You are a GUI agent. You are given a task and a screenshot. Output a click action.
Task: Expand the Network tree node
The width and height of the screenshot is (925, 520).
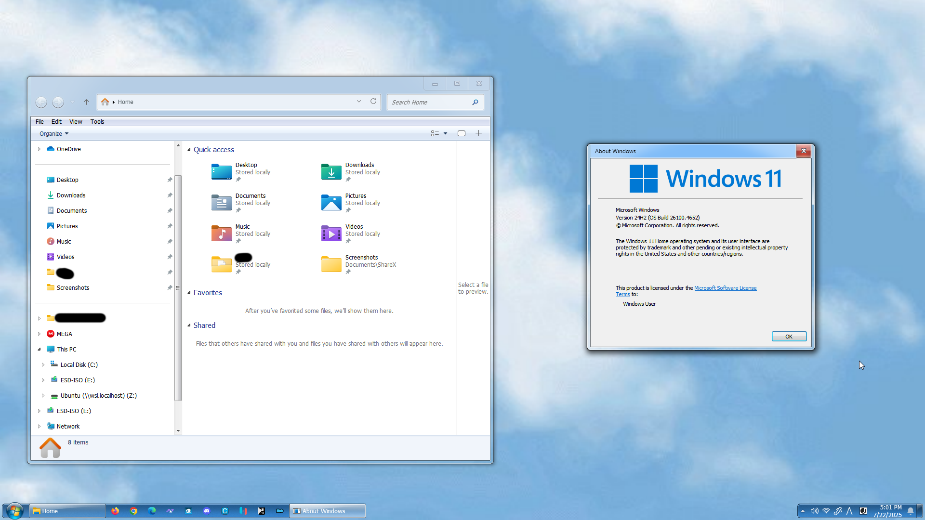coord(40,427)
